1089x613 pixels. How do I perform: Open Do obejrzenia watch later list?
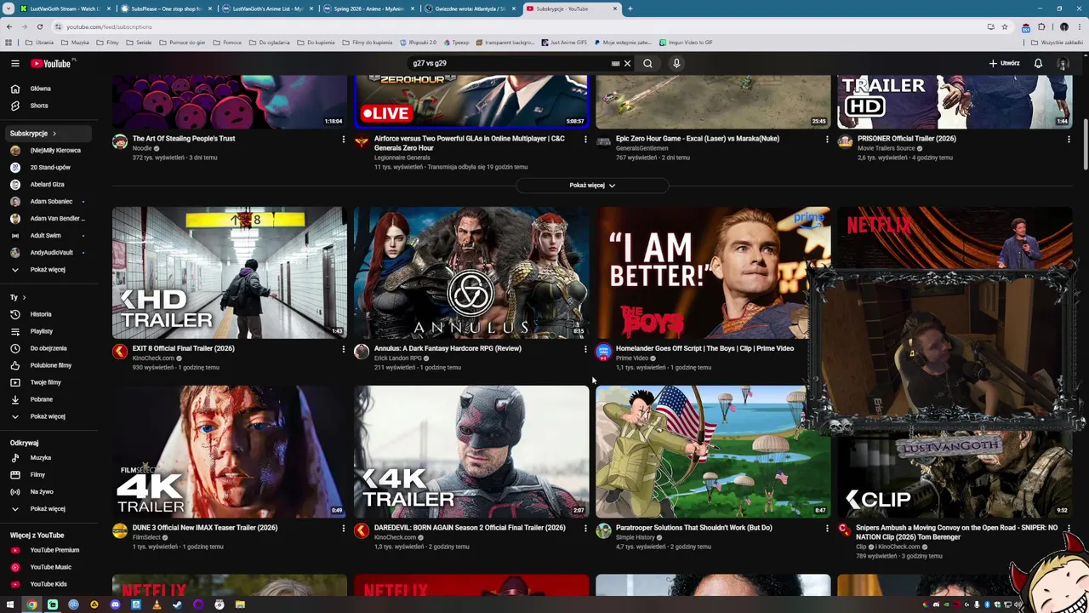[48, 348]
